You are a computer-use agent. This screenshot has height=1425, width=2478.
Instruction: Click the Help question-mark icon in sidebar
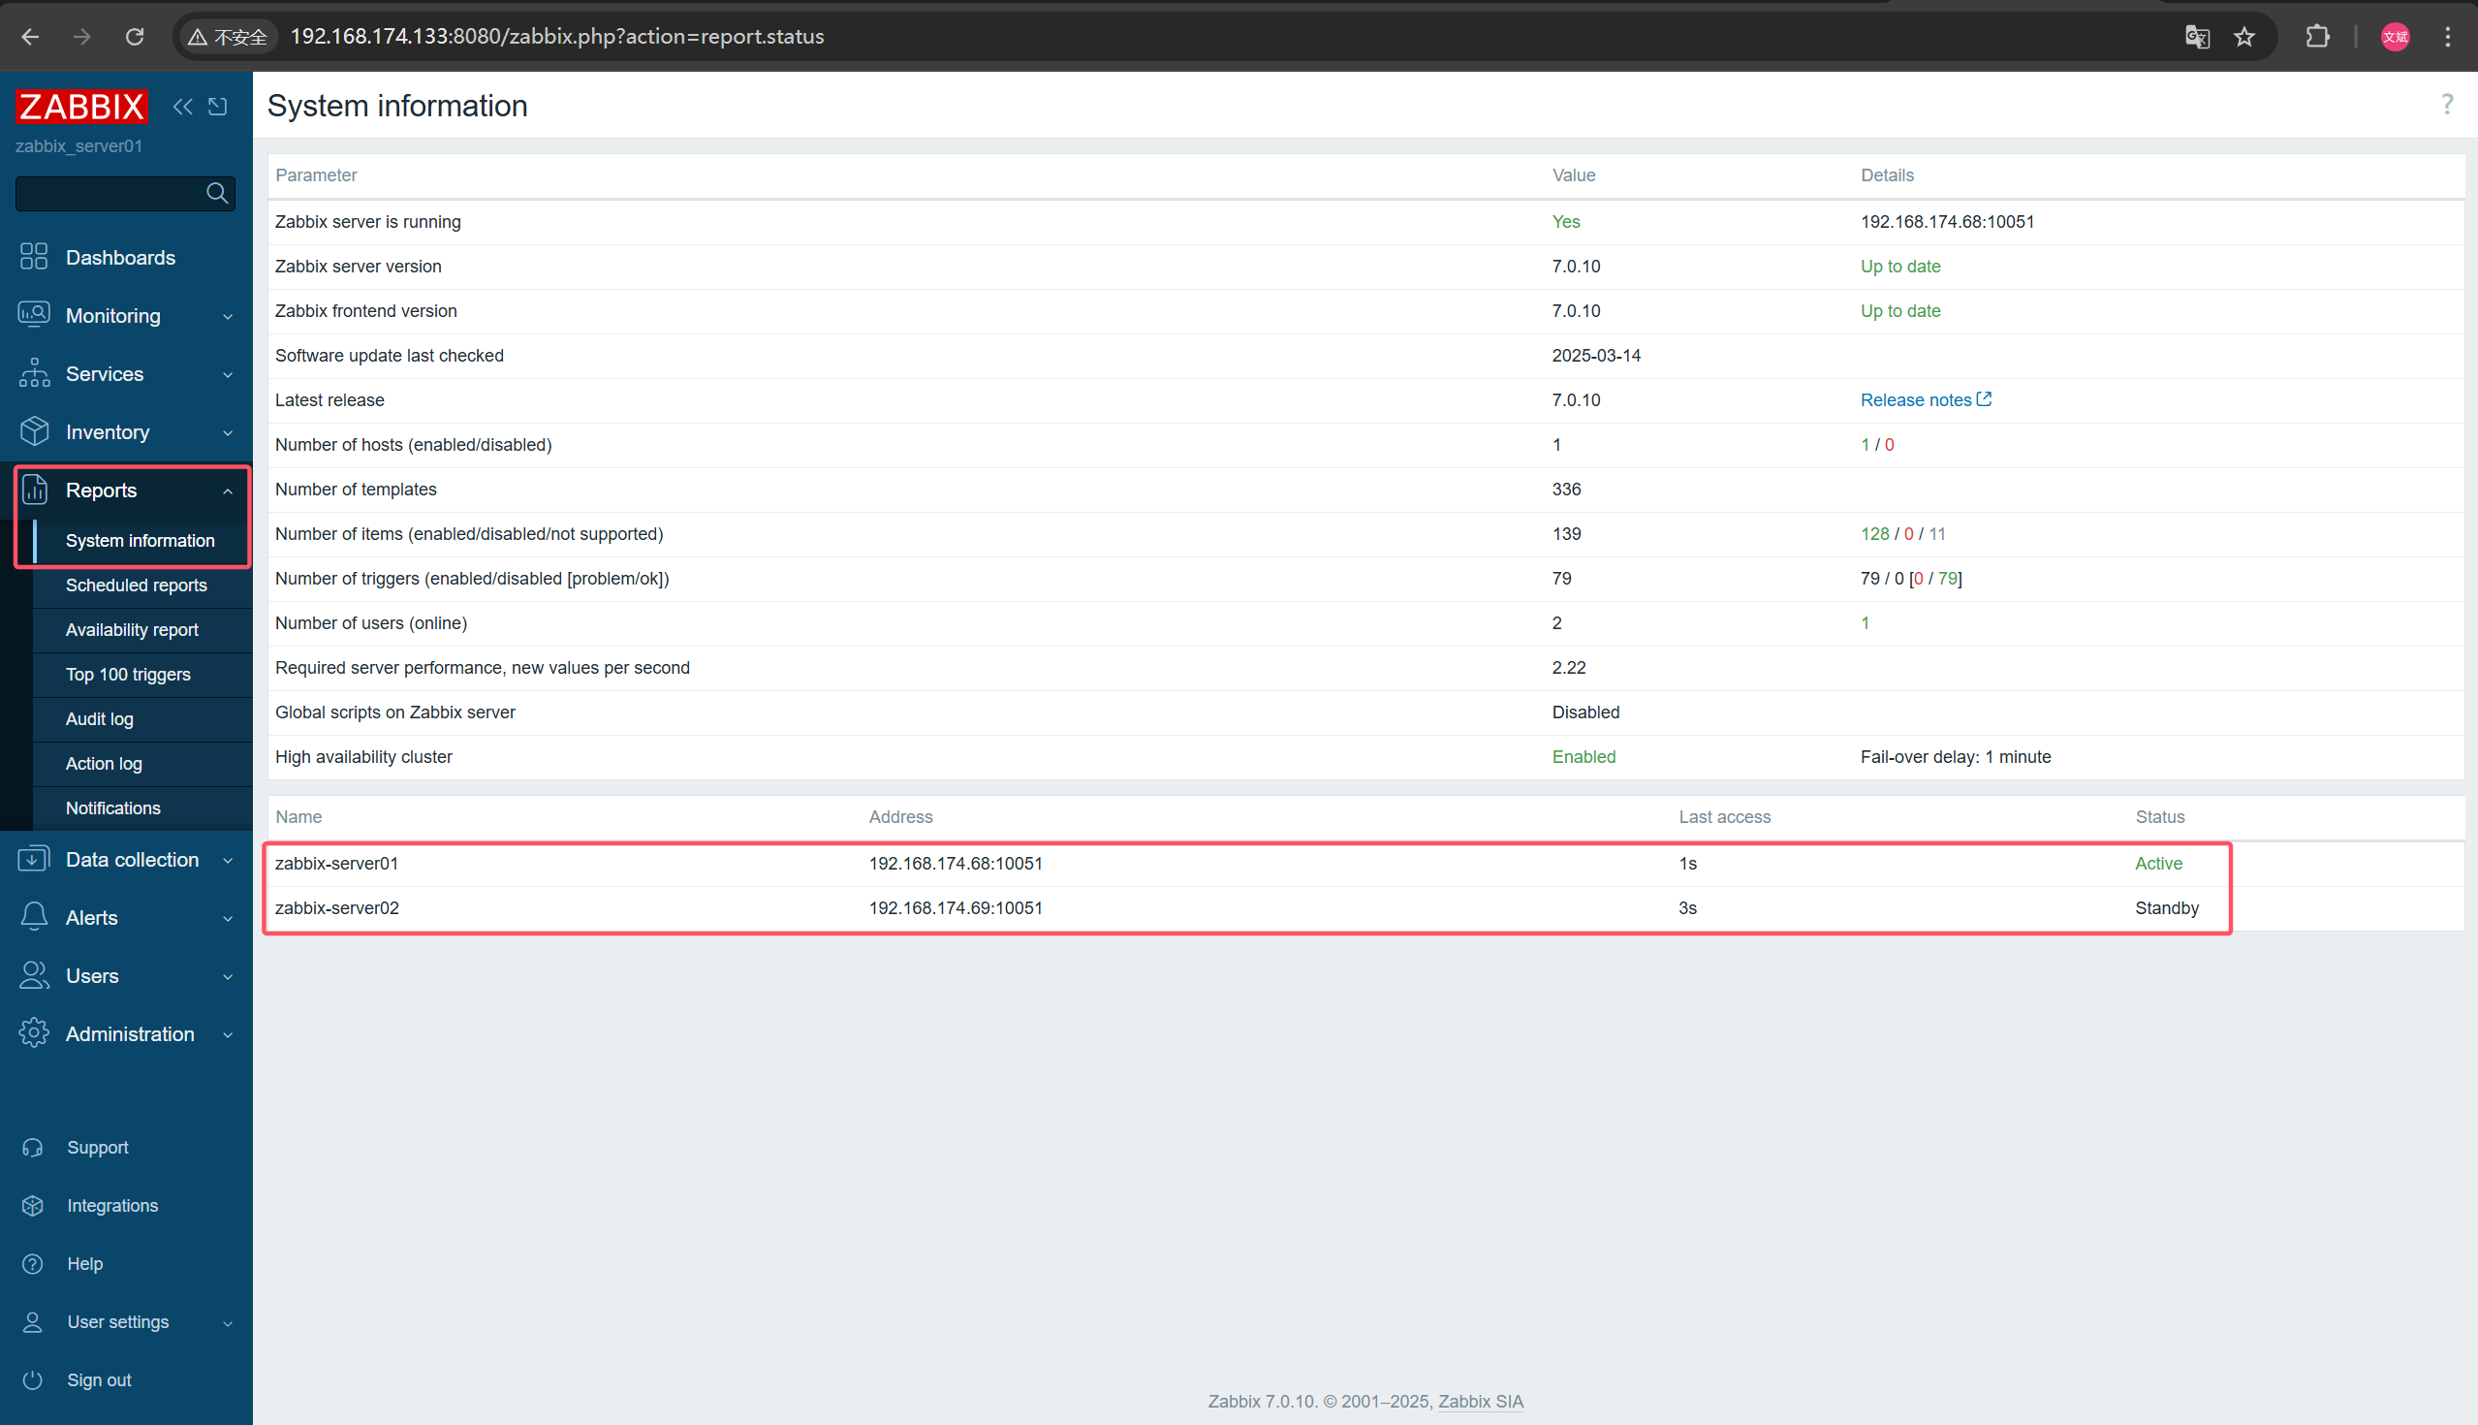pos(32,1263)
